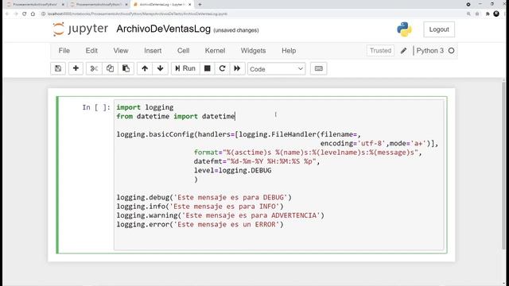Click the Python logo image
The height and width of the screenshot is (286, 509).
pyautogui.click(x=404, y=29)
